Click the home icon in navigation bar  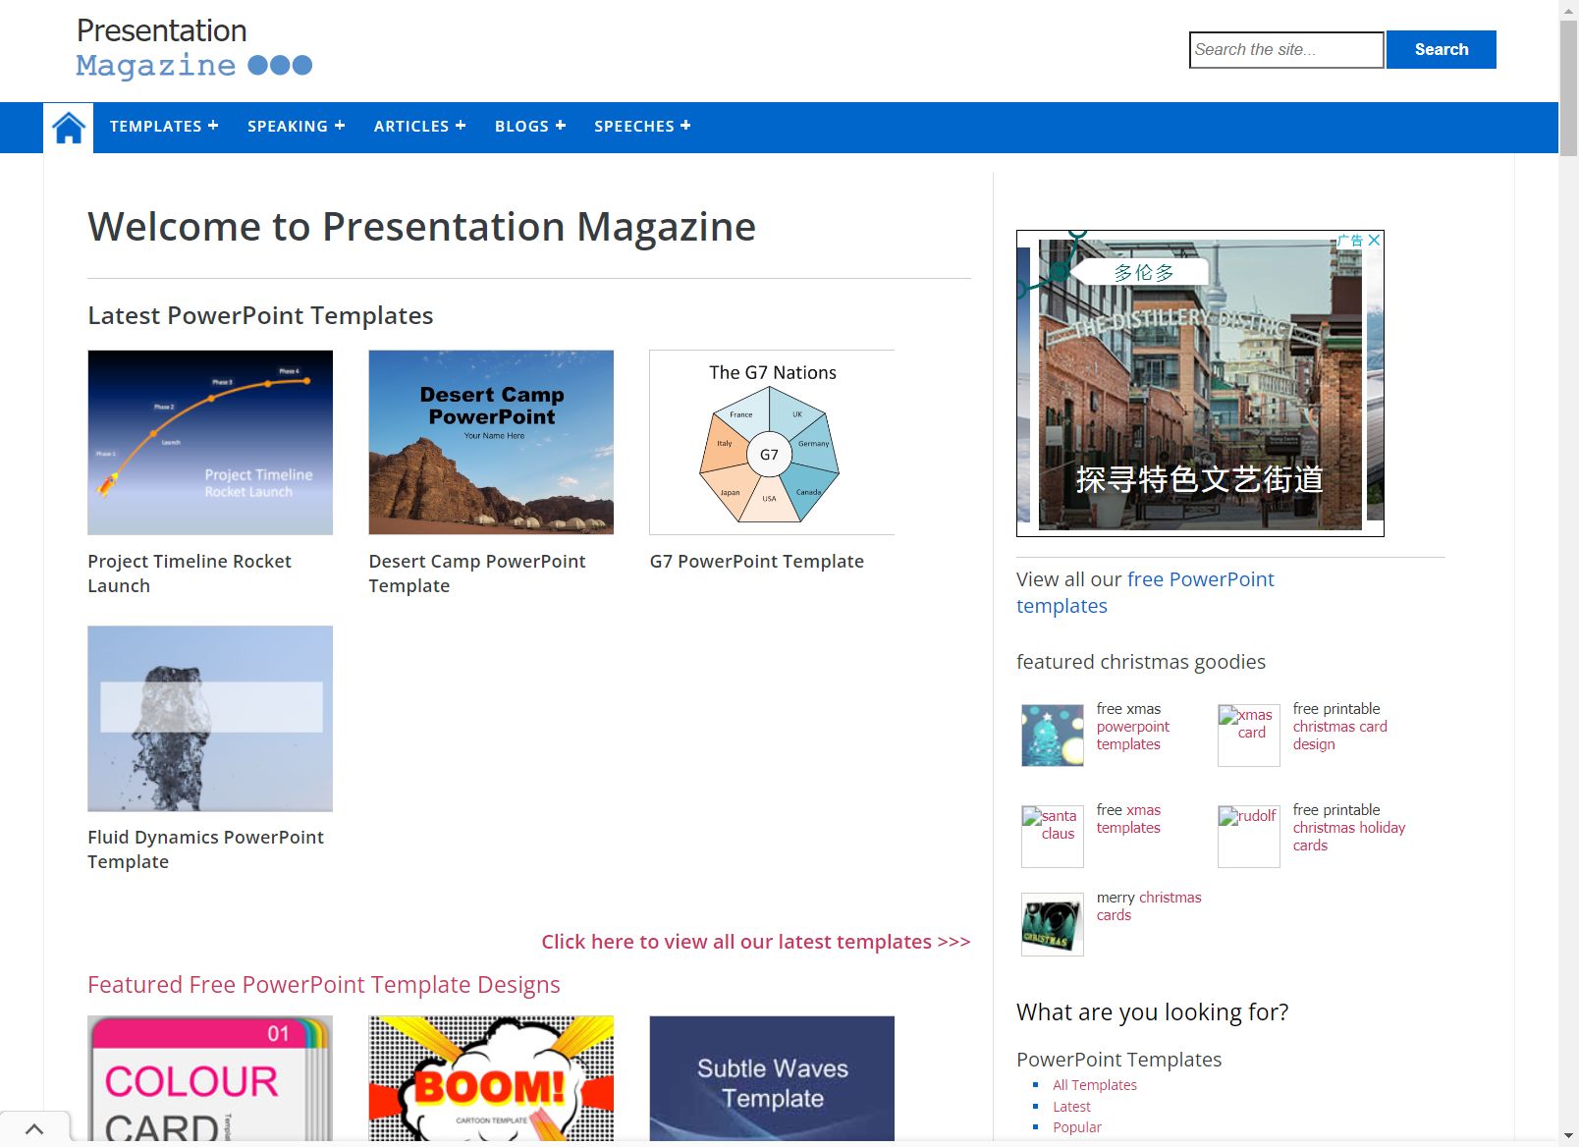(x=68, y=128)
